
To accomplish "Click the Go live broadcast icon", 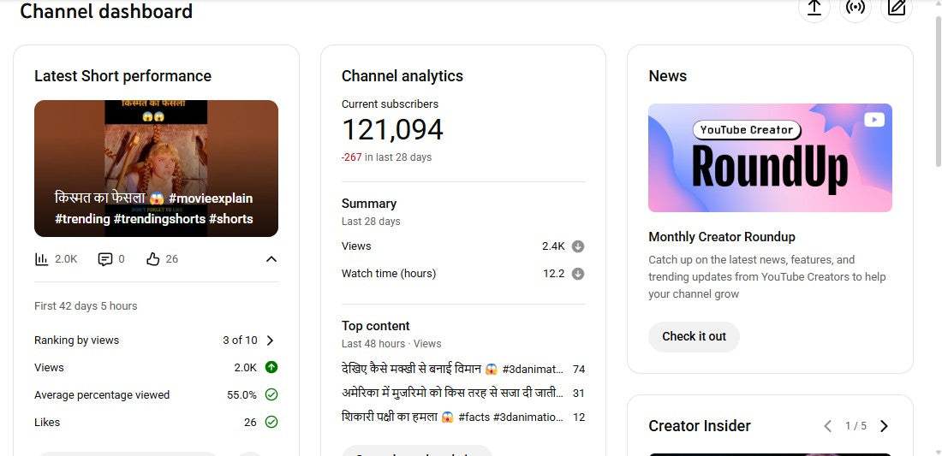I will 856,7.
